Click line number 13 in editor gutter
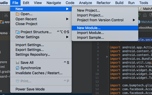Image resolution: width=152 pixels, height=95 pixels. (x=97, y=85)
